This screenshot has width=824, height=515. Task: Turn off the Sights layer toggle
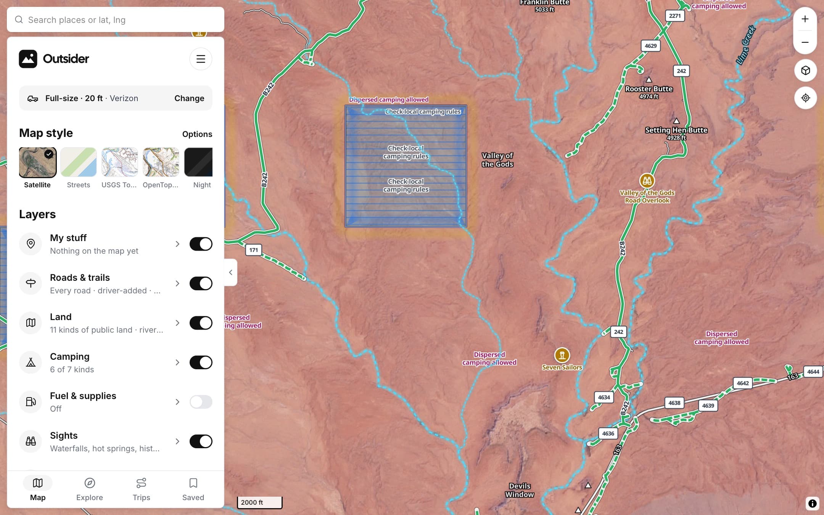click(x=201, y=441)
